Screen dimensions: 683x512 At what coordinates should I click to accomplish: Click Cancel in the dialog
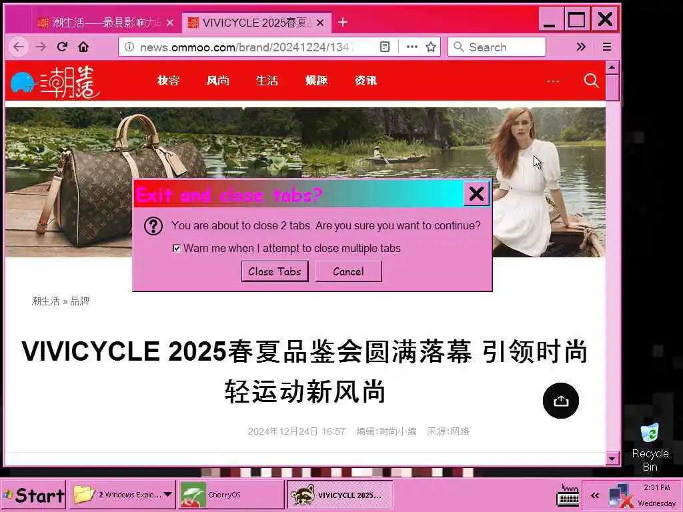coord(348,271)
